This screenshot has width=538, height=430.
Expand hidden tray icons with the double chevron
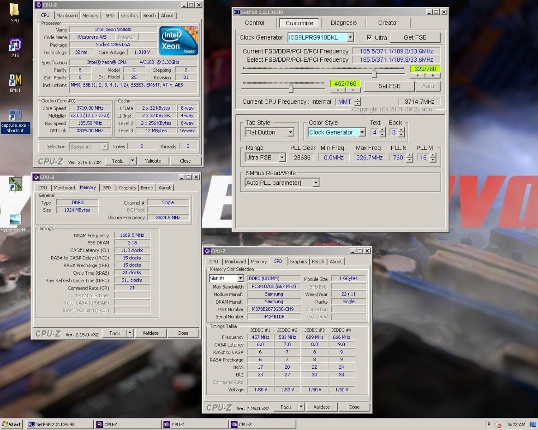(489, 424)
